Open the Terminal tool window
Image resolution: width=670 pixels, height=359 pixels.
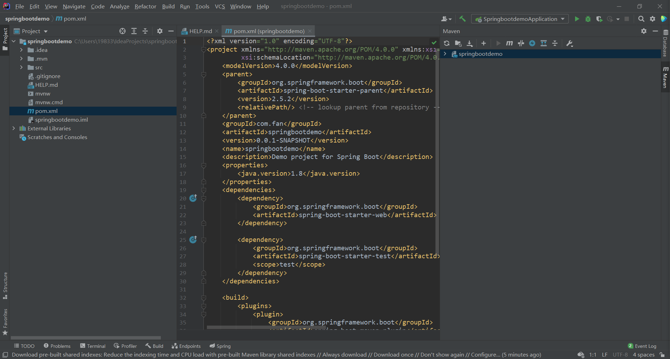[93, 346]
